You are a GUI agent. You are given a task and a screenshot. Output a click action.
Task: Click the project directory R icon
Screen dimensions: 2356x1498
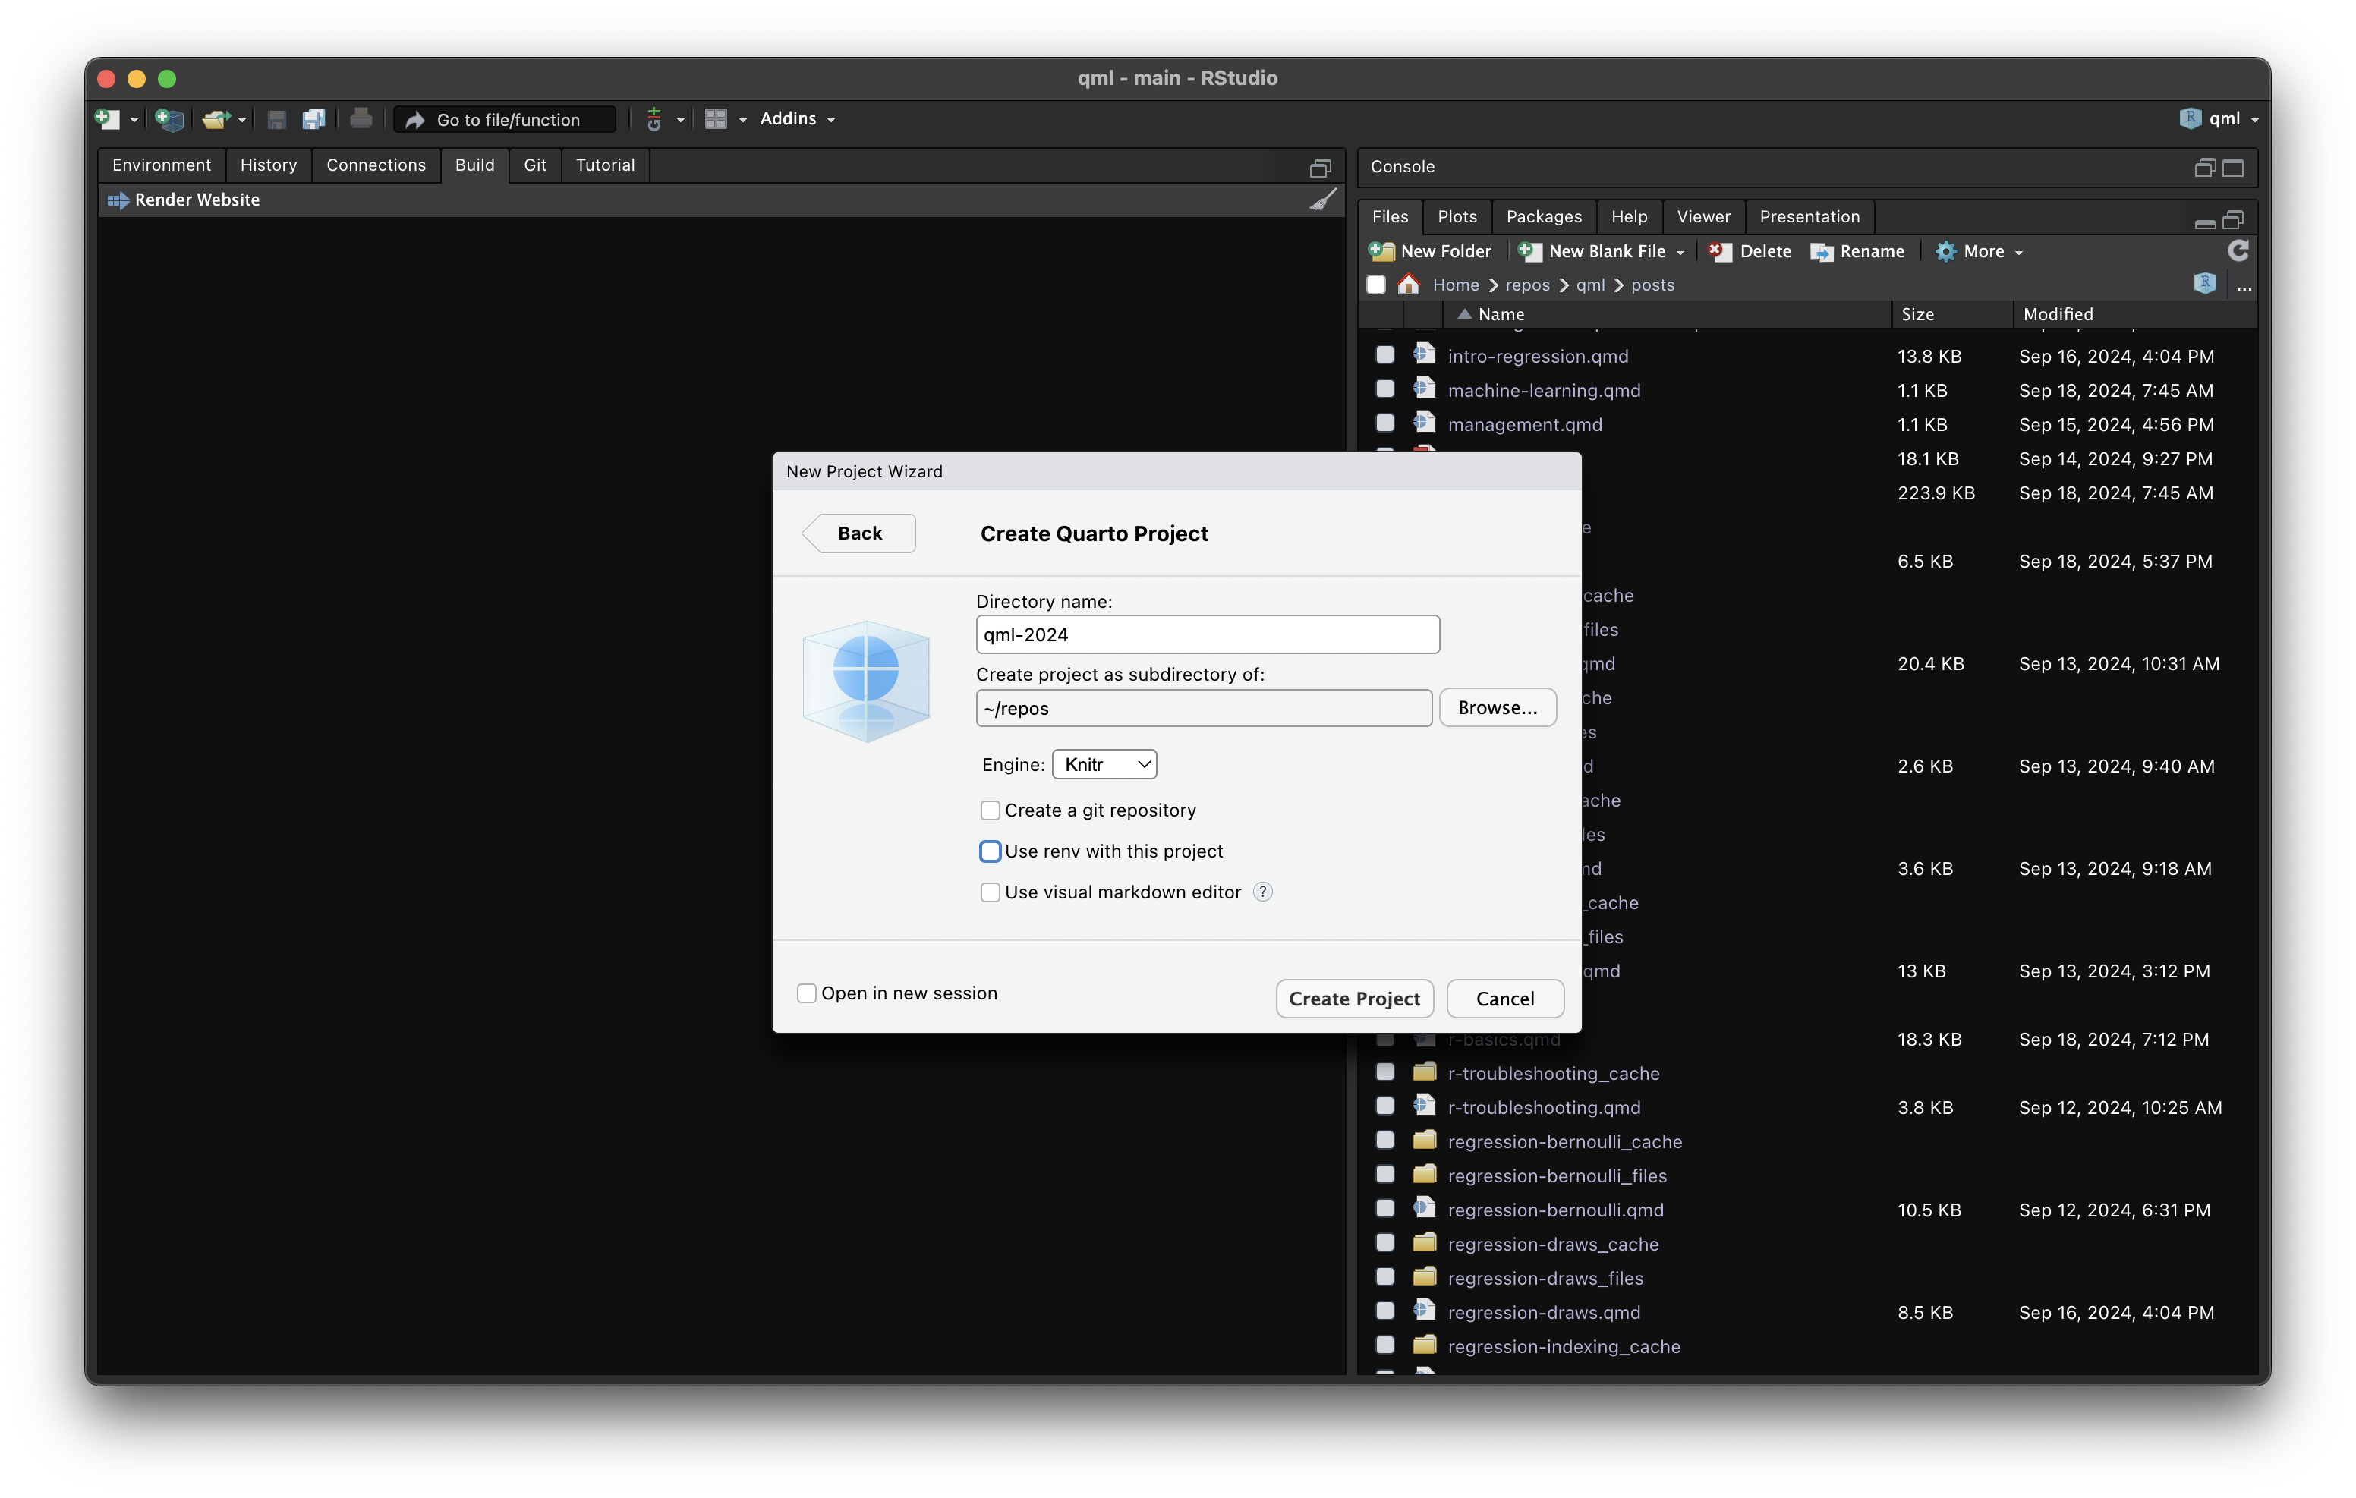(x=2204, y=284)
